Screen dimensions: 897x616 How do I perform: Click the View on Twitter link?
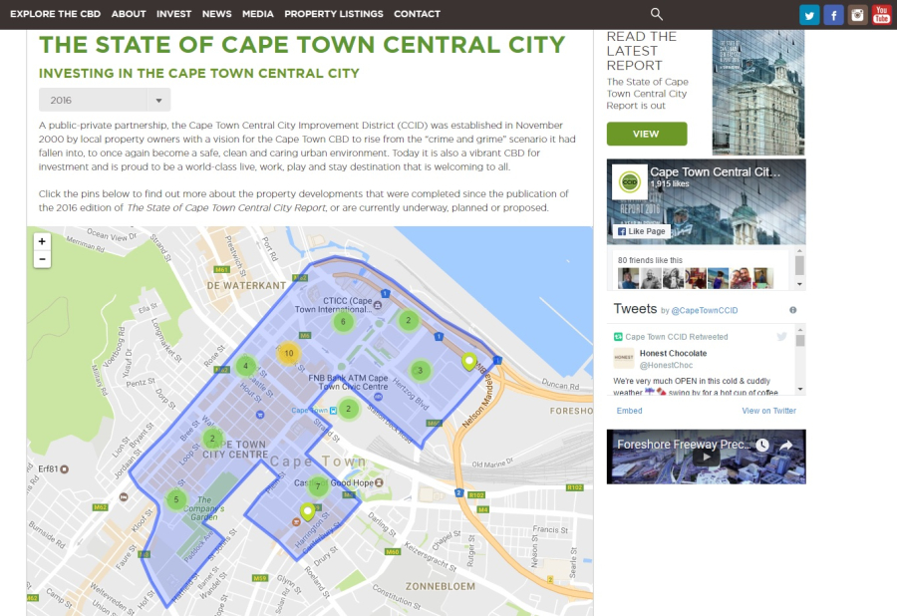pyautogui.click(x=768, y=411)
